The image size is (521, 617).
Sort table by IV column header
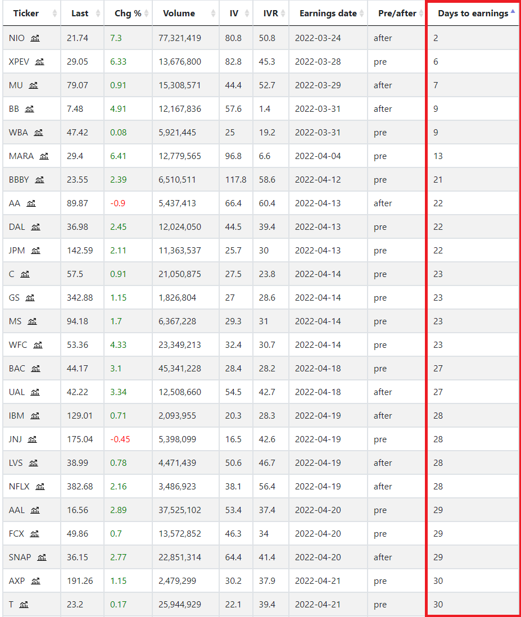pos(236,13)
